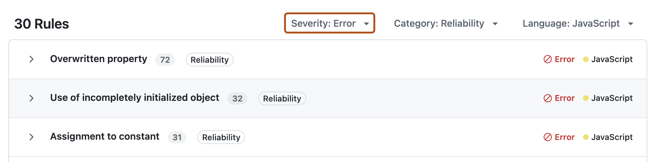Click Error icon on Overwritten property row

(x=548, y=59)
